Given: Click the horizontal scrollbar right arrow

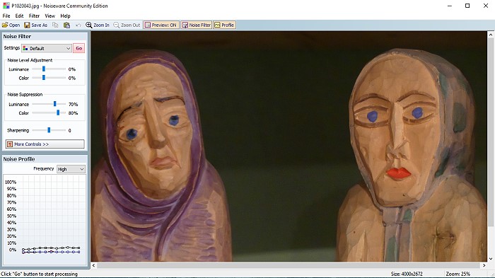Looking at the screenshot, I should click(x=484, y=265).
